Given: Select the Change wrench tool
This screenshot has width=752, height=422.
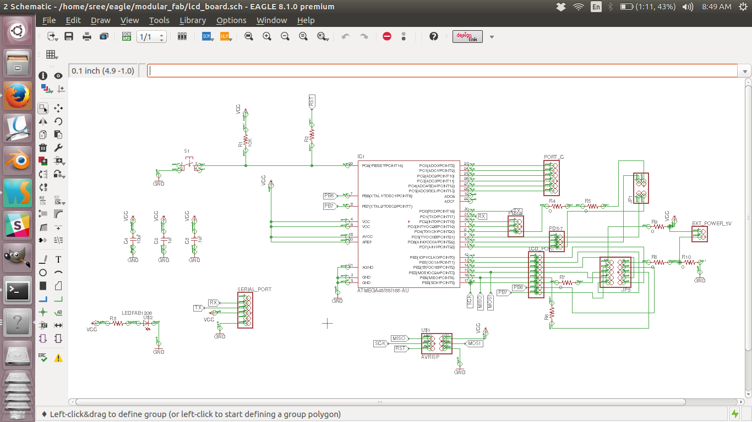Looking at the screenshot, I should tap(58, 148).
